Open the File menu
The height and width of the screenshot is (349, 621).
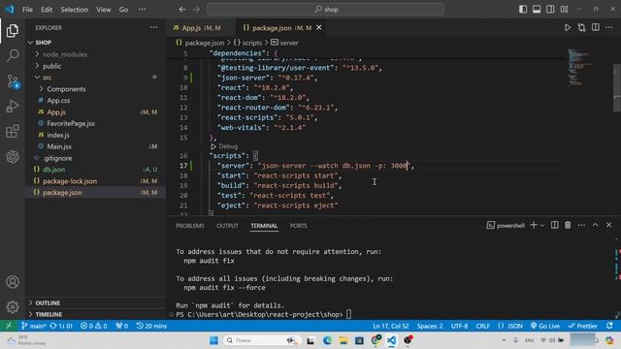pos(27,10)
